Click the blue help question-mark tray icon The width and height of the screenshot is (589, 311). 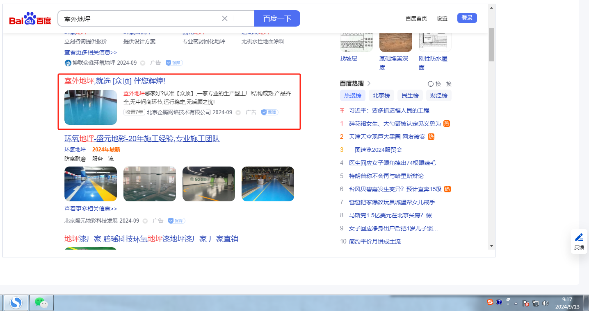(x=499, y=302)
